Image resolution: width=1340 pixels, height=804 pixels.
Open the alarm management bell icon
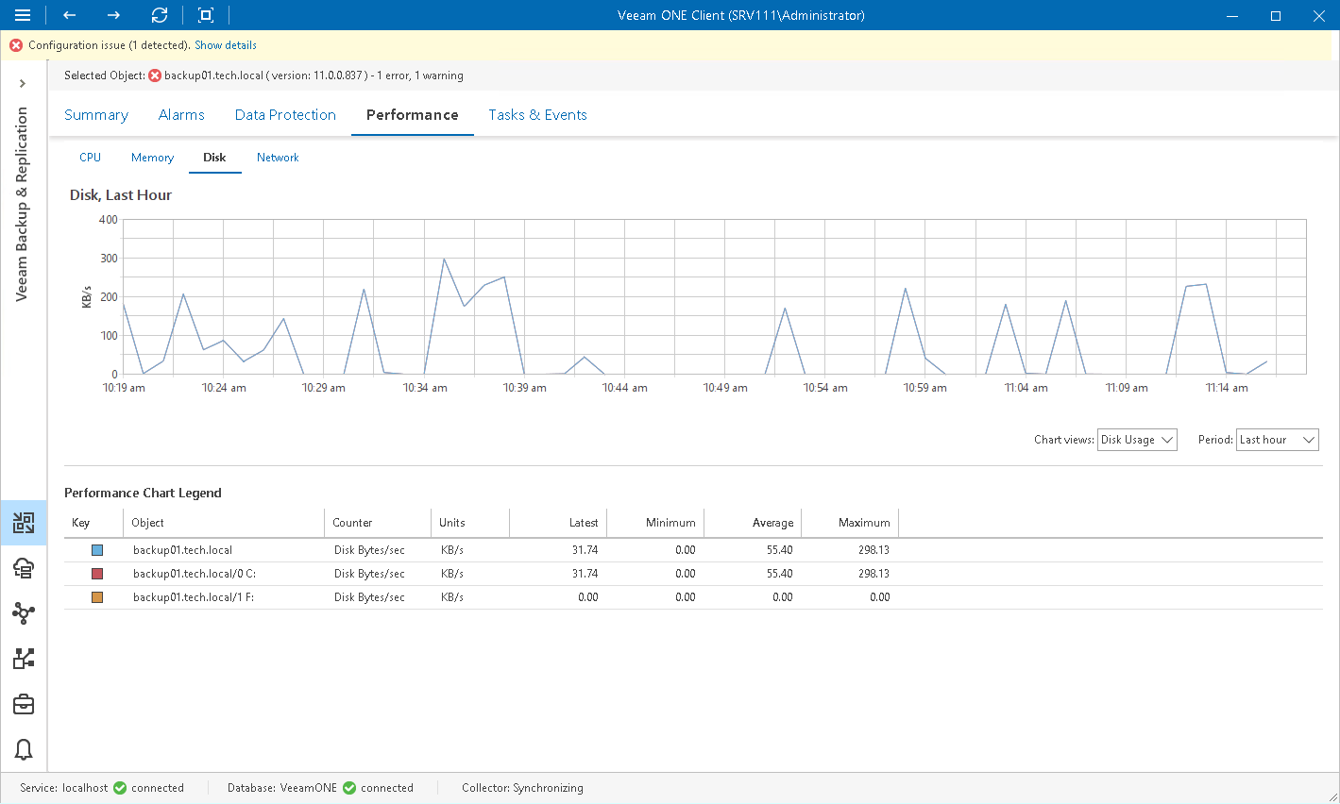(x=24, y=749)
